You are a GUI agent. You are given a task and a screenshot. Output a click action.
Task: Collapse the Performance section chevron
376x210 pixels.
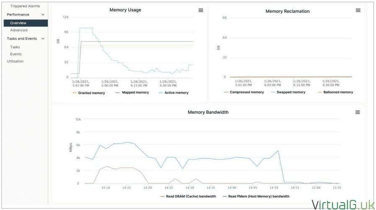click(43, 15)
